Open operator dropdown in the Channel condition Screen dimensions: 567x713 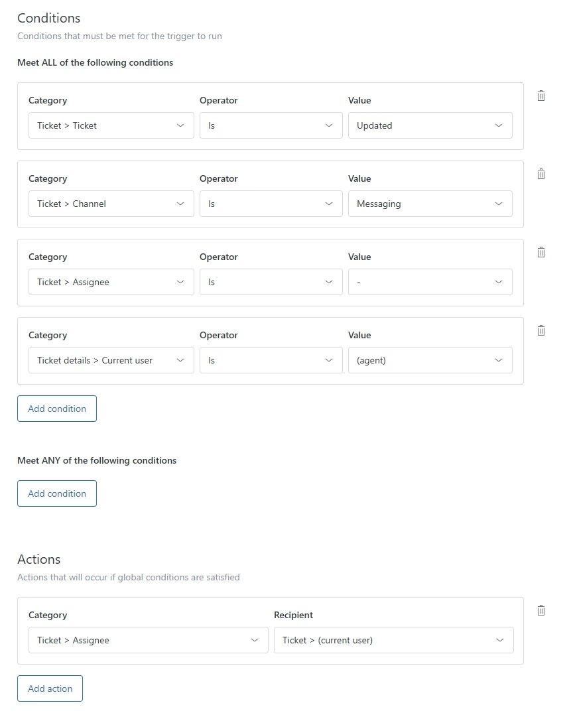(271, 204)
